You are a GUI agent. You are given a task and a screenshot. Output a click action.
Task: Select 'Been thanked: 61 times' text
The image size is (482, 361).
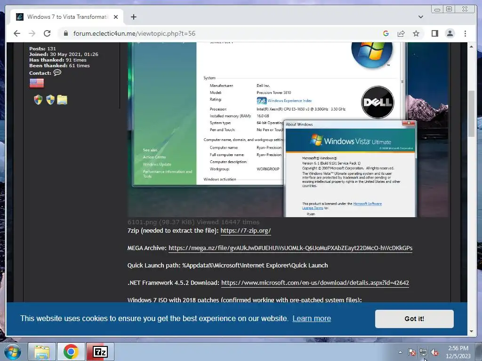[59, 66]
